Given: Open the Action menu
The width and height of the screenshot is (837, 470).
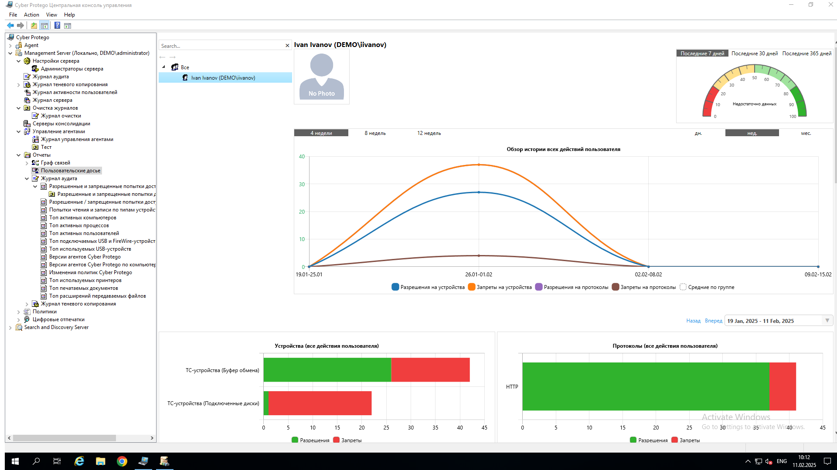Looking at the screenshot, I should 31,15.
